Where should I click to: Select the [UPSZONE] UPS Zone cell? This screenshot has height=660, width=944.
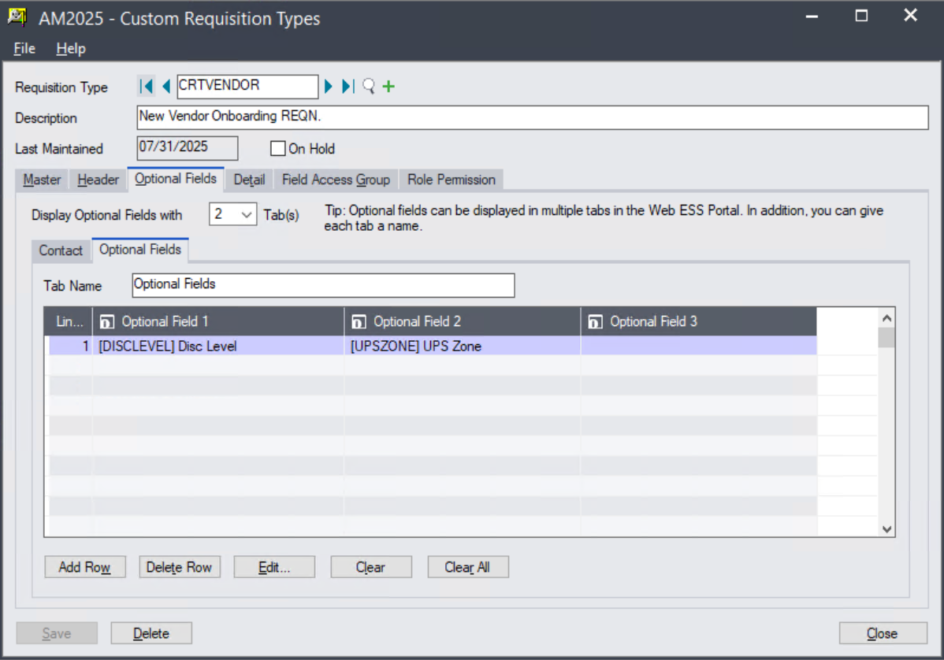coord(463,346)
